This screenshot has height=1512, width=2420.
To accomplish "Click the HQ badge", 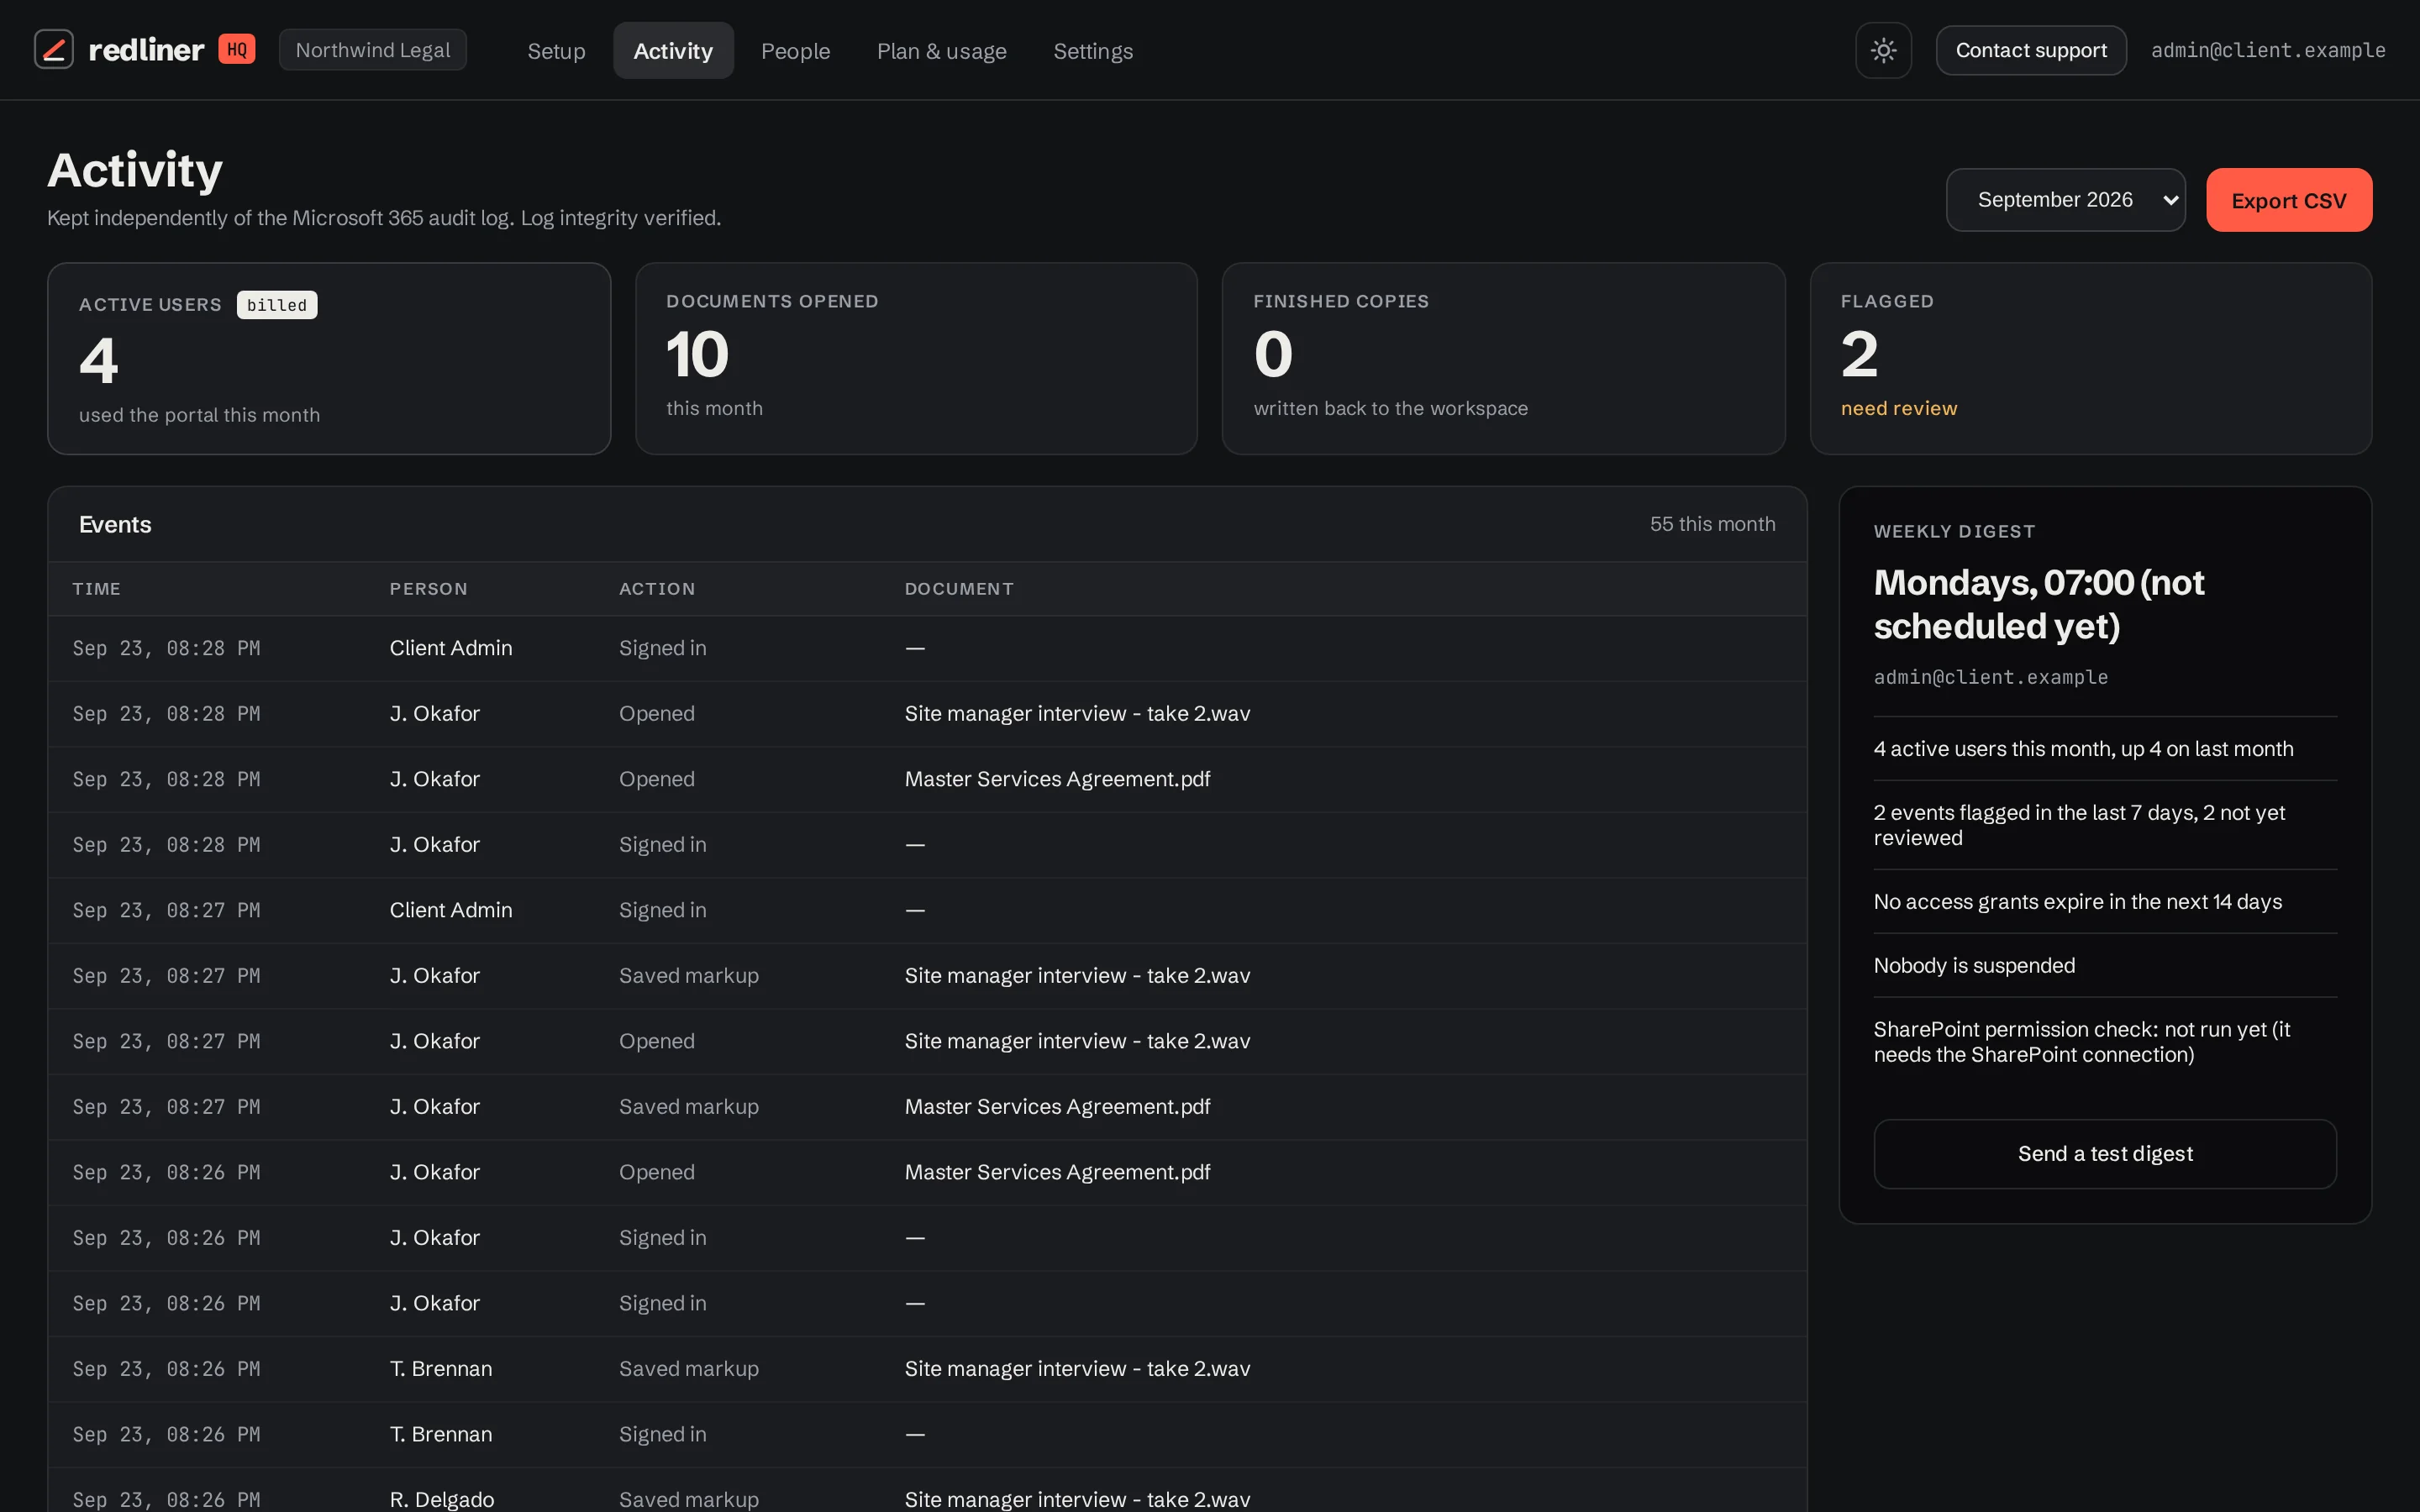I will click(x=237, y=49).
